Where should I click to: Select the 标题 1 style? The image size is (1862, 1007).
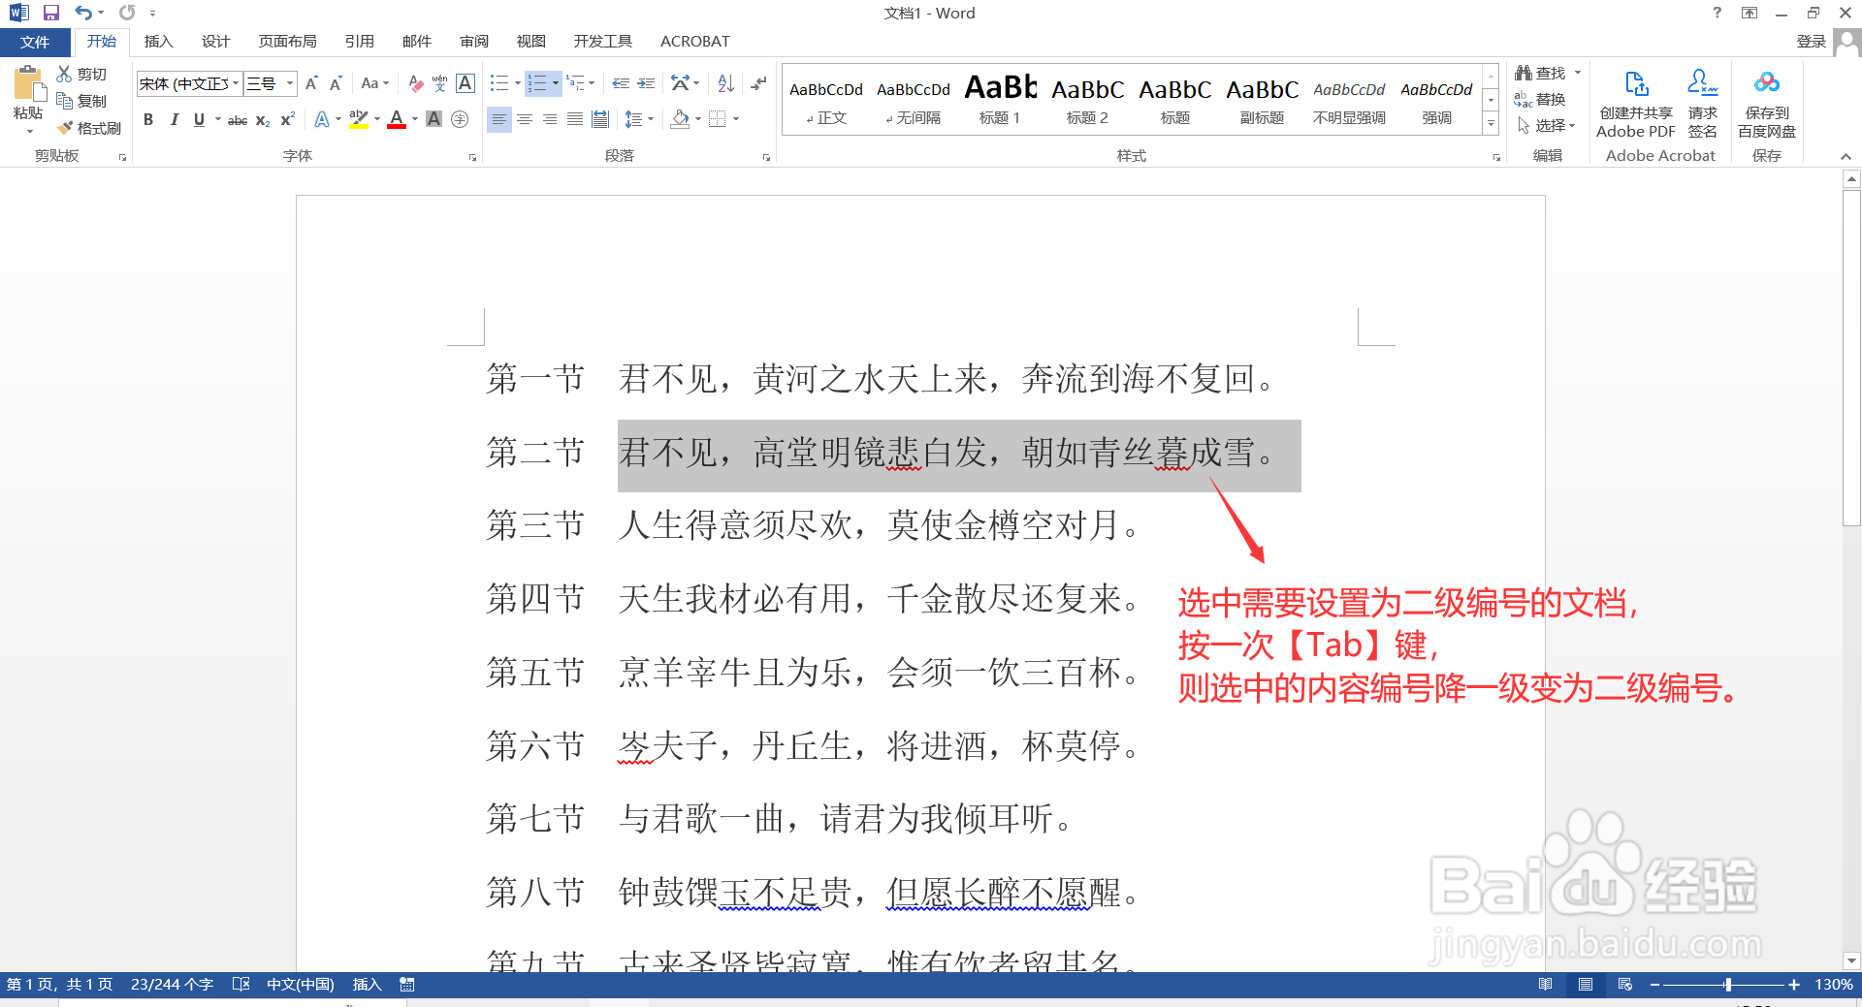pos(1000,100)
